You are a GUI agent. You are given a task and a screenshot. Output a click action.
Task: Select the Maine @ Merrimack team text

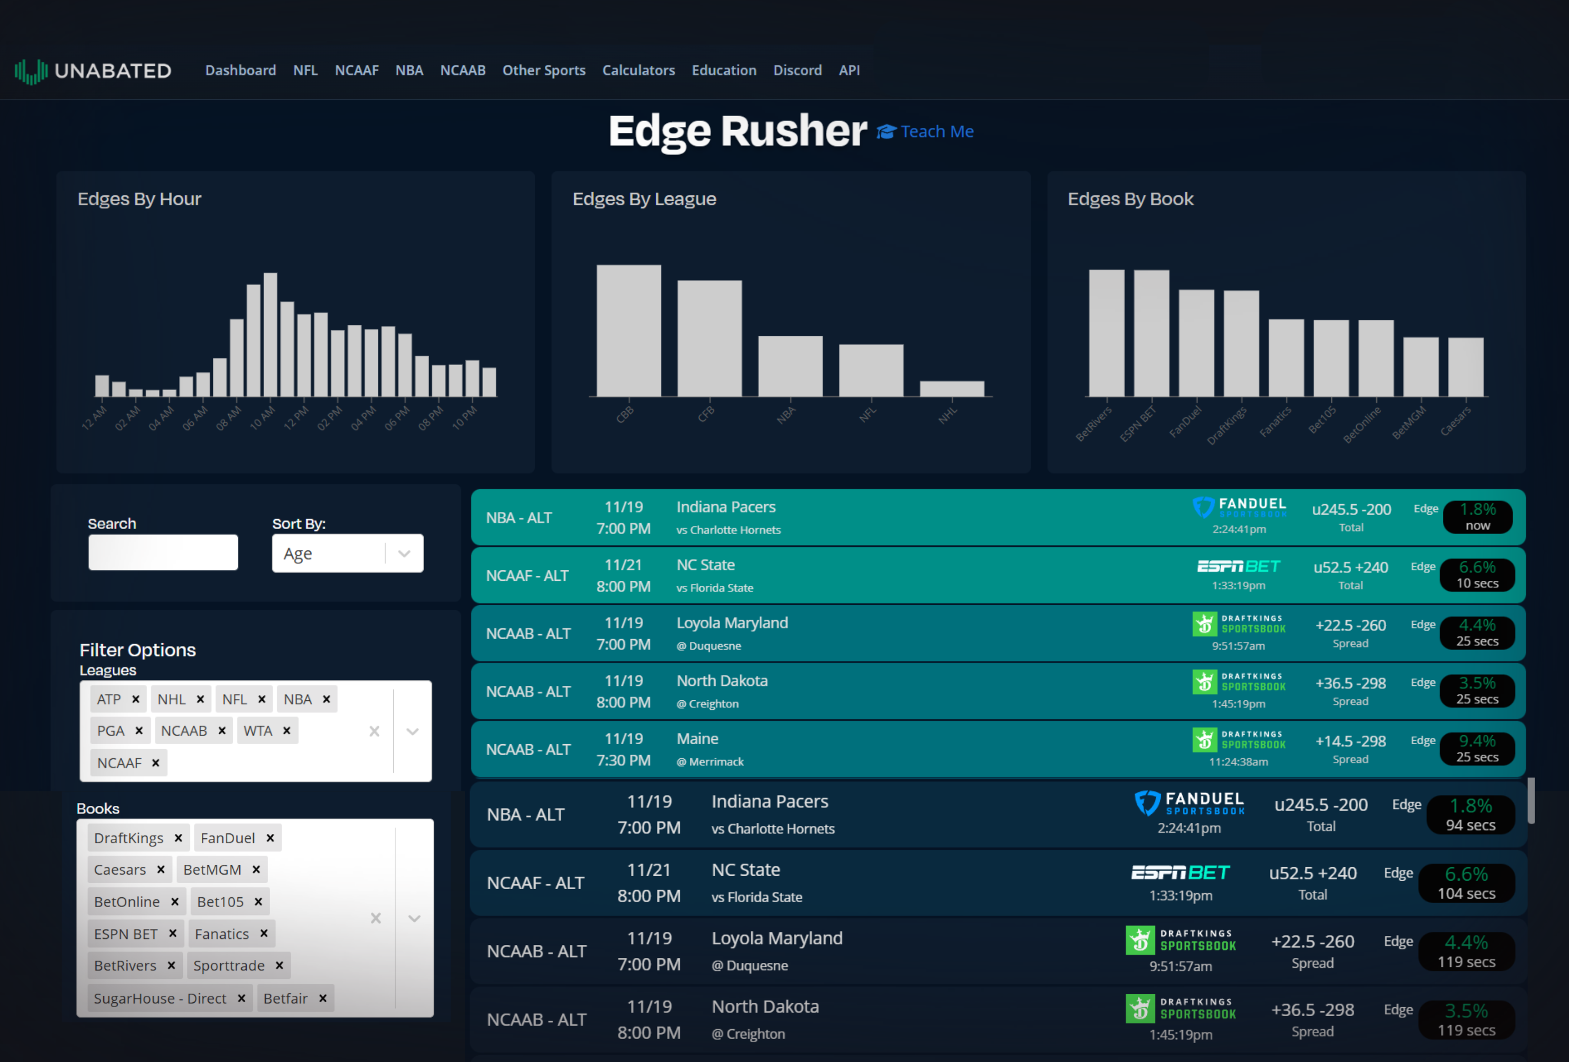(x=710, y=749)
